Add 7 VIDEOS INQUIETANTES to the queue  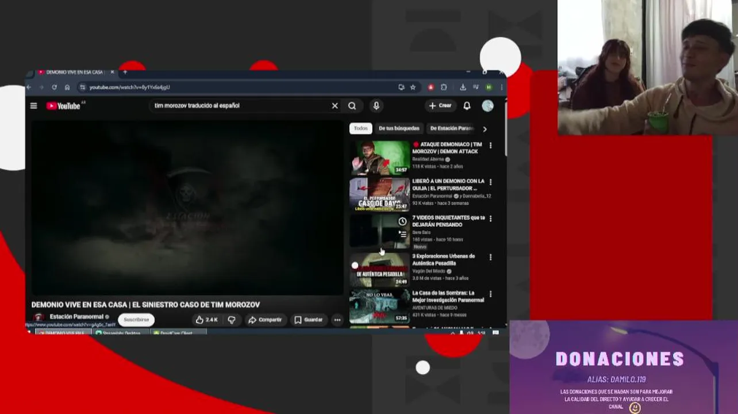[x=402, y=234]
